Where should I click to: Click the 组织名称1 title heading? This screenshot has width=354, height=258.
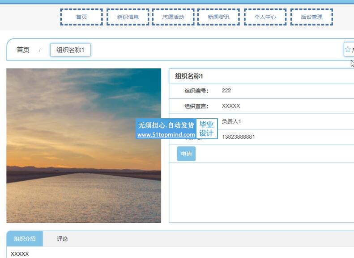click(x=189, y=76)
